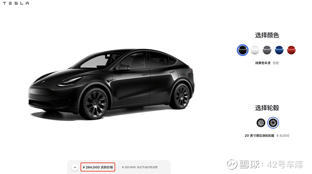This screenshot has height=174, width=312.
Task: Click the black Model Y car image
Action: pos(112,84)
